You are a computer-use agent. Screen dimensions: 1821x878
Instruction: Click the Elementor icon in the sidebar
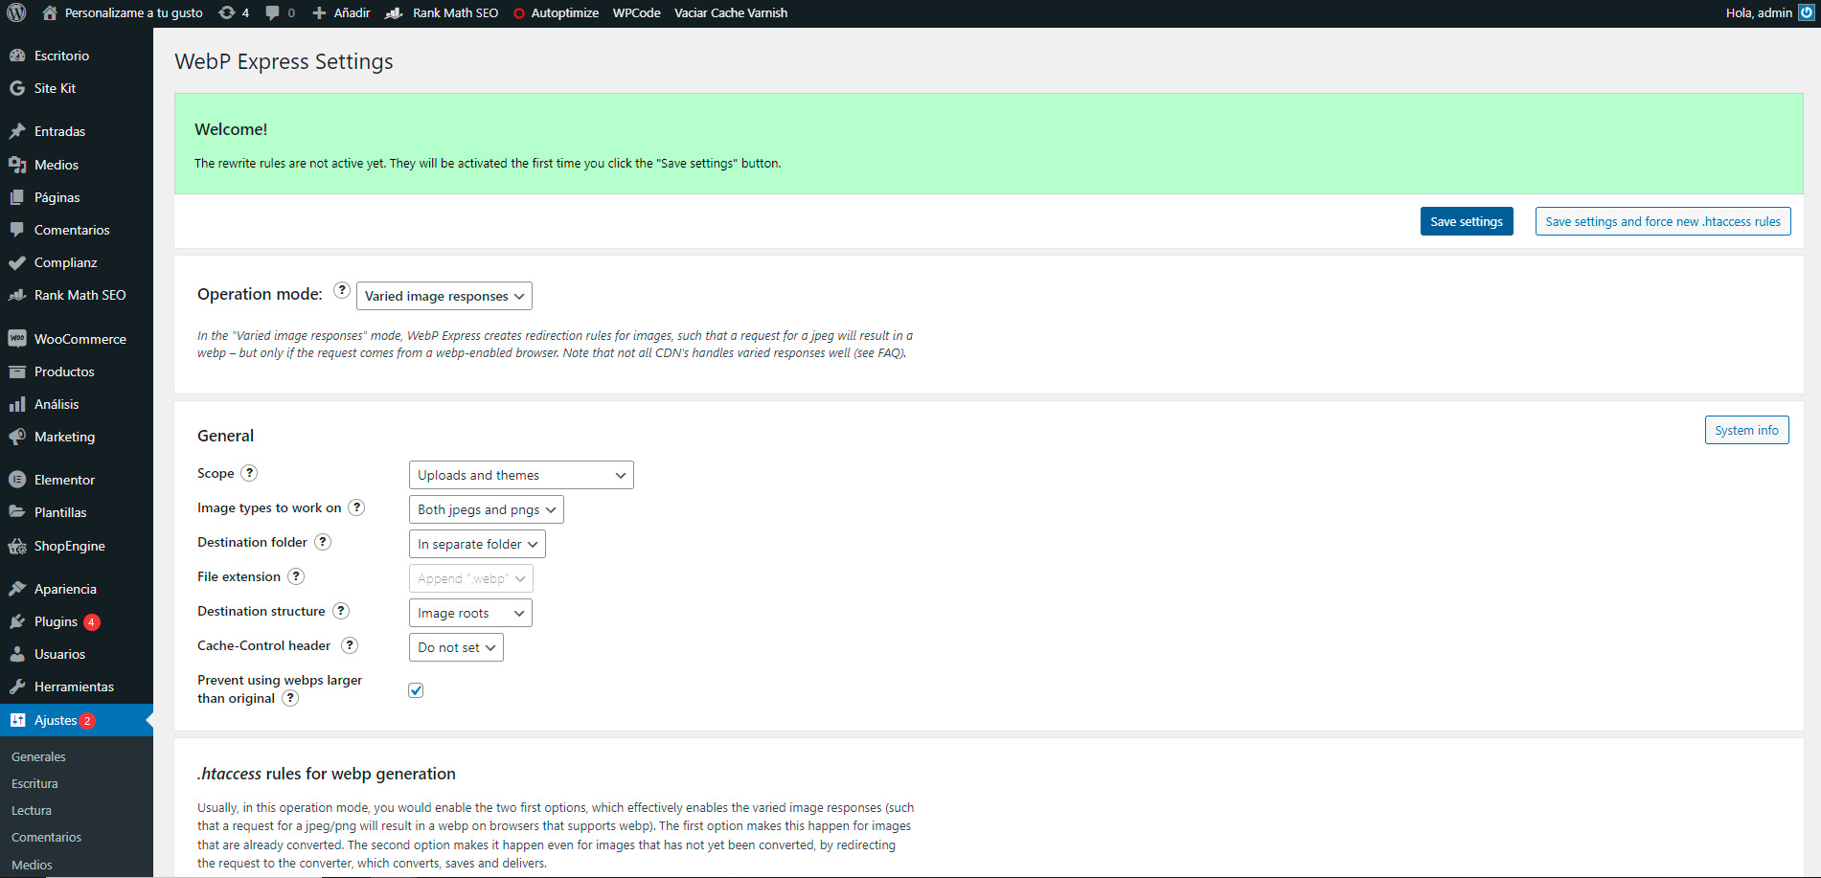(x=17, y=480)
